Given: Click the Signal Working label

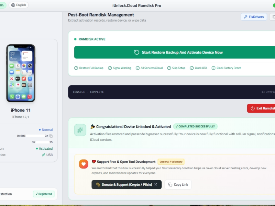Looking at the screenshot, I should 122,68.
